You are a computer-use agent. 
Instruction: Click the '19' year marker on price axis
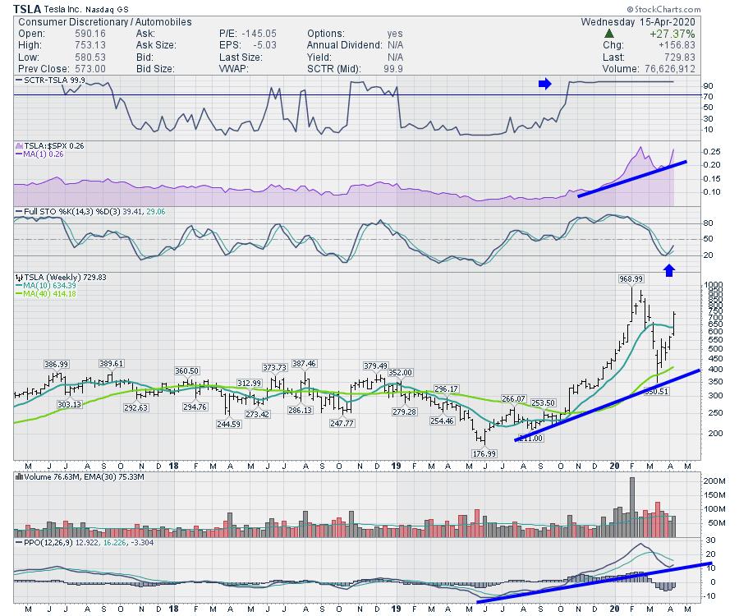click(x=396, y=466)
